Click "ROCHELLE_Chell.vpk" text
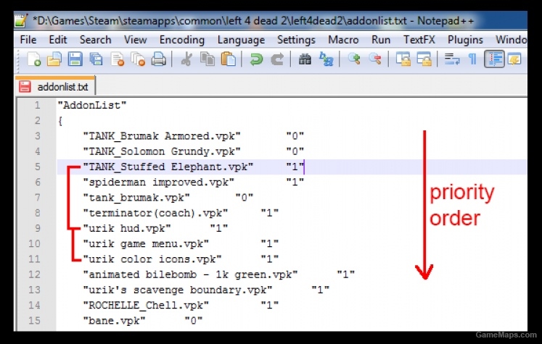Screen dimensions: 542x344 pos(146,306)
